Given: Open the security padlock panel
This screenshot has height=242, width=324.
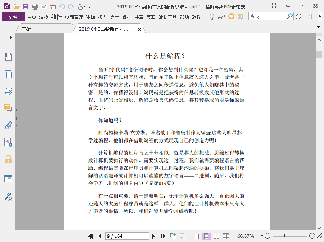Looking at the screenshot, I should point(8,159).
